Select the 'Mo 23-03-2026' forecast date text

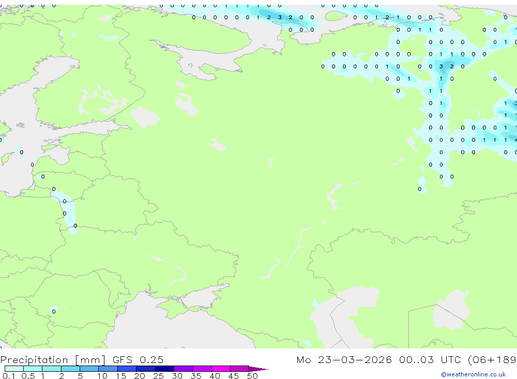344,359
